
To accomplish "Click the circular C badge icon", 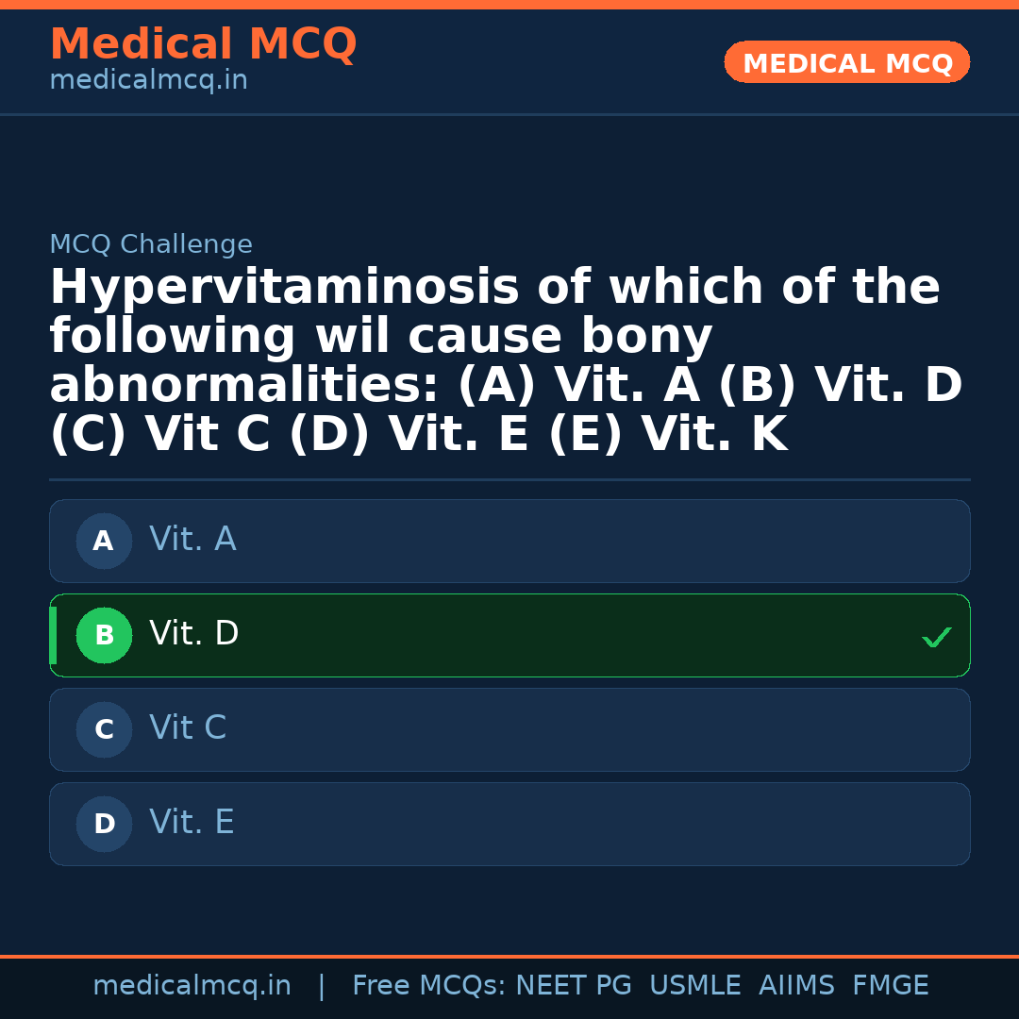I will point(104,729).
